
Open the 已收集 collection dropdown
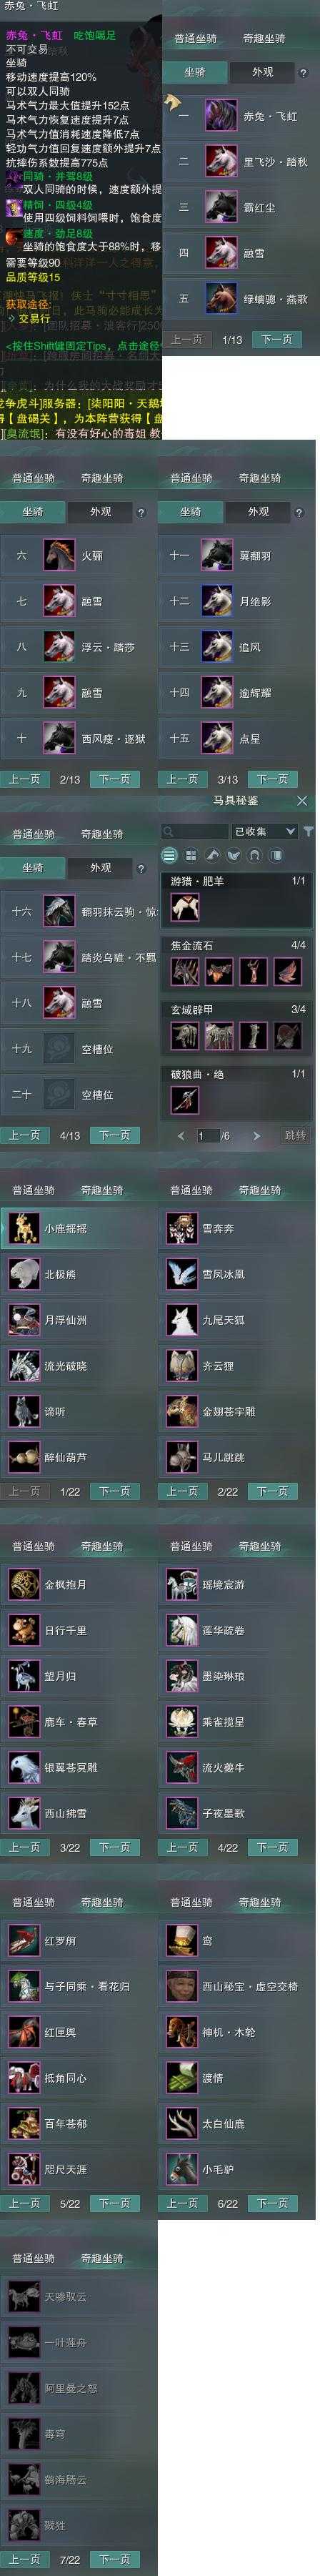[264, 831]
